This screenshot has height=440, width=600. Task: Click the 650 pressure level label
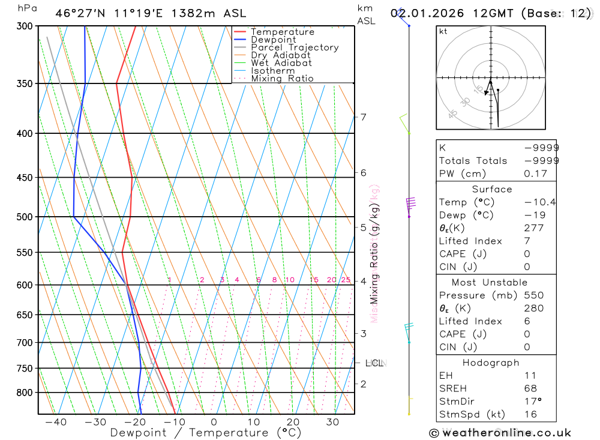point(25,315)
